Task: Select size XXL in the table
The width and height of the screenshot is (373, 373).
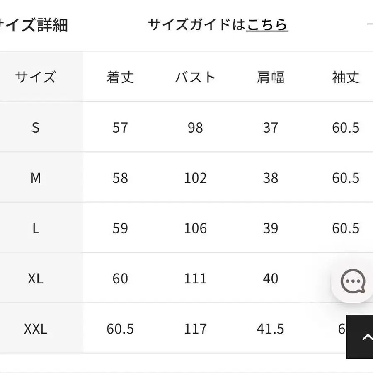Action: click(36, 329)
